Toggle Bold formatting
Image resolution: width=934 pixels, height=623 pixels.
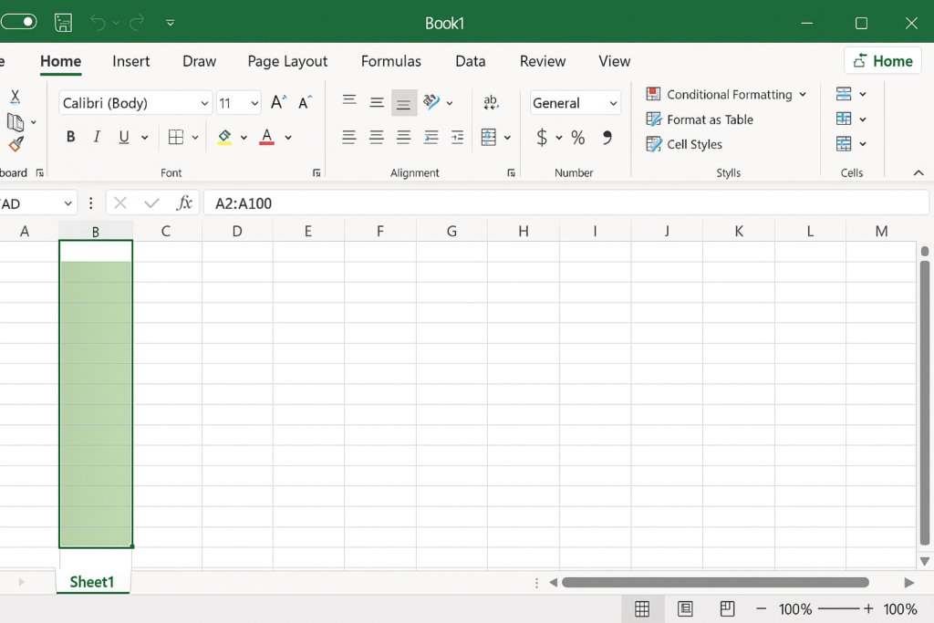71,137
